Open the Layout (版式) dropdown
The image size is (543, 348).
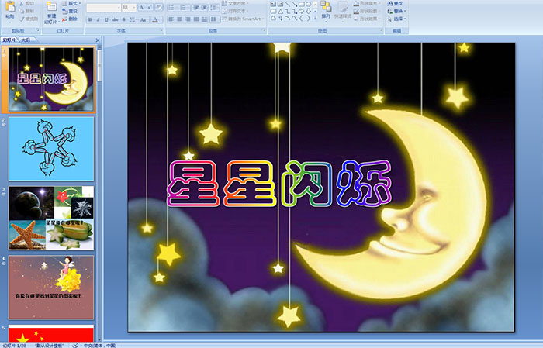pos(71,3)
